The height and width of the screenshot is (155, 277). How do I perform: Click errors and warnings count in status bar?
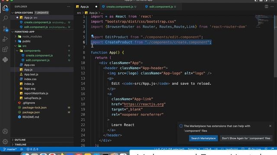point(32,149)
